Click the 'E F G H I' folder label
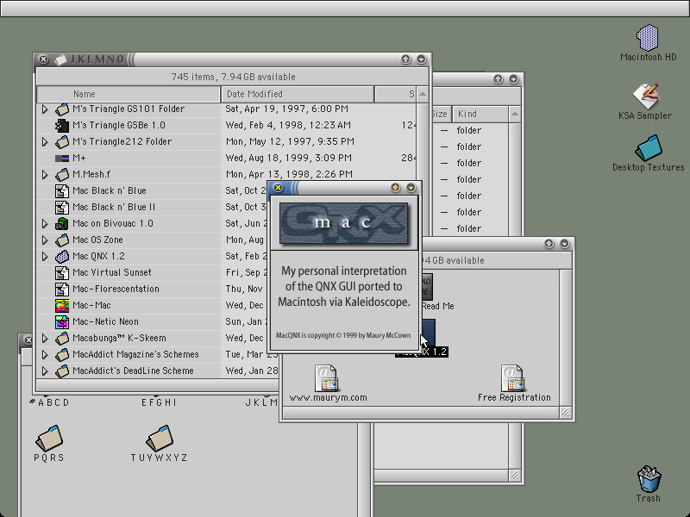Viewport: 690px width, 517px height. 160,402
